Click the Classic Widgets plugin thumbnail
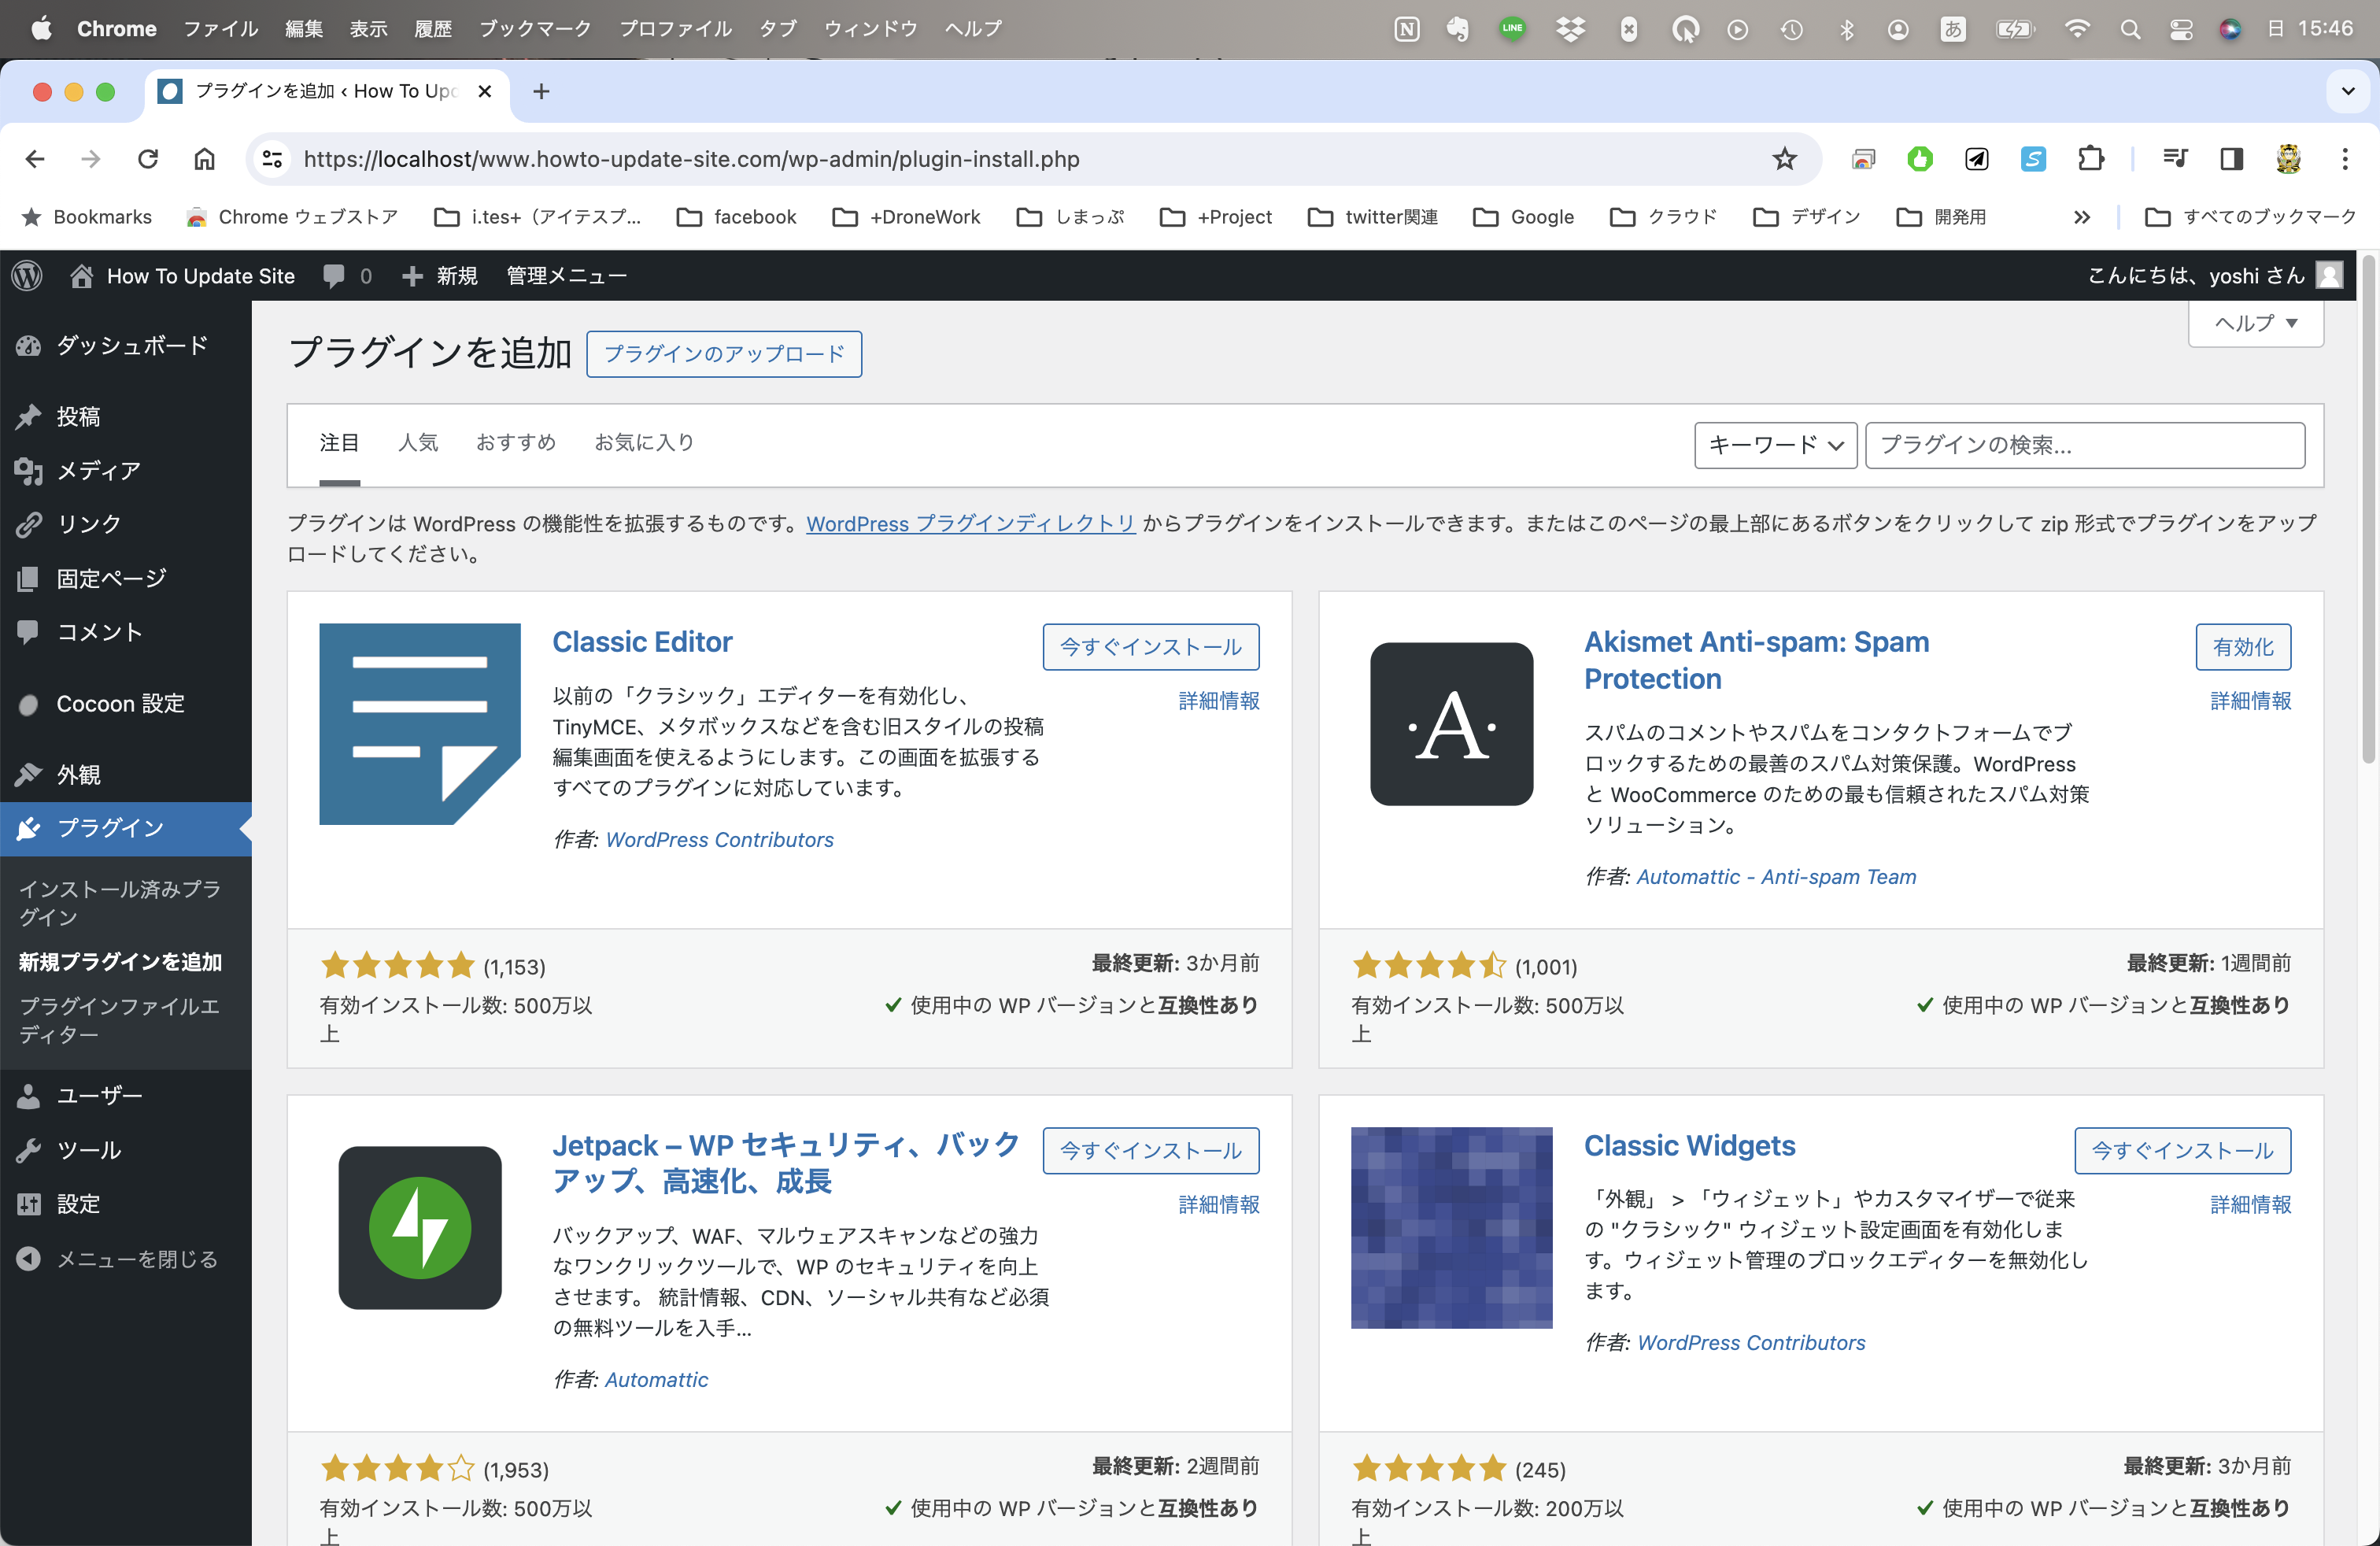This screenshot has width=2380, height=1546. [x=1452, y=1228]
